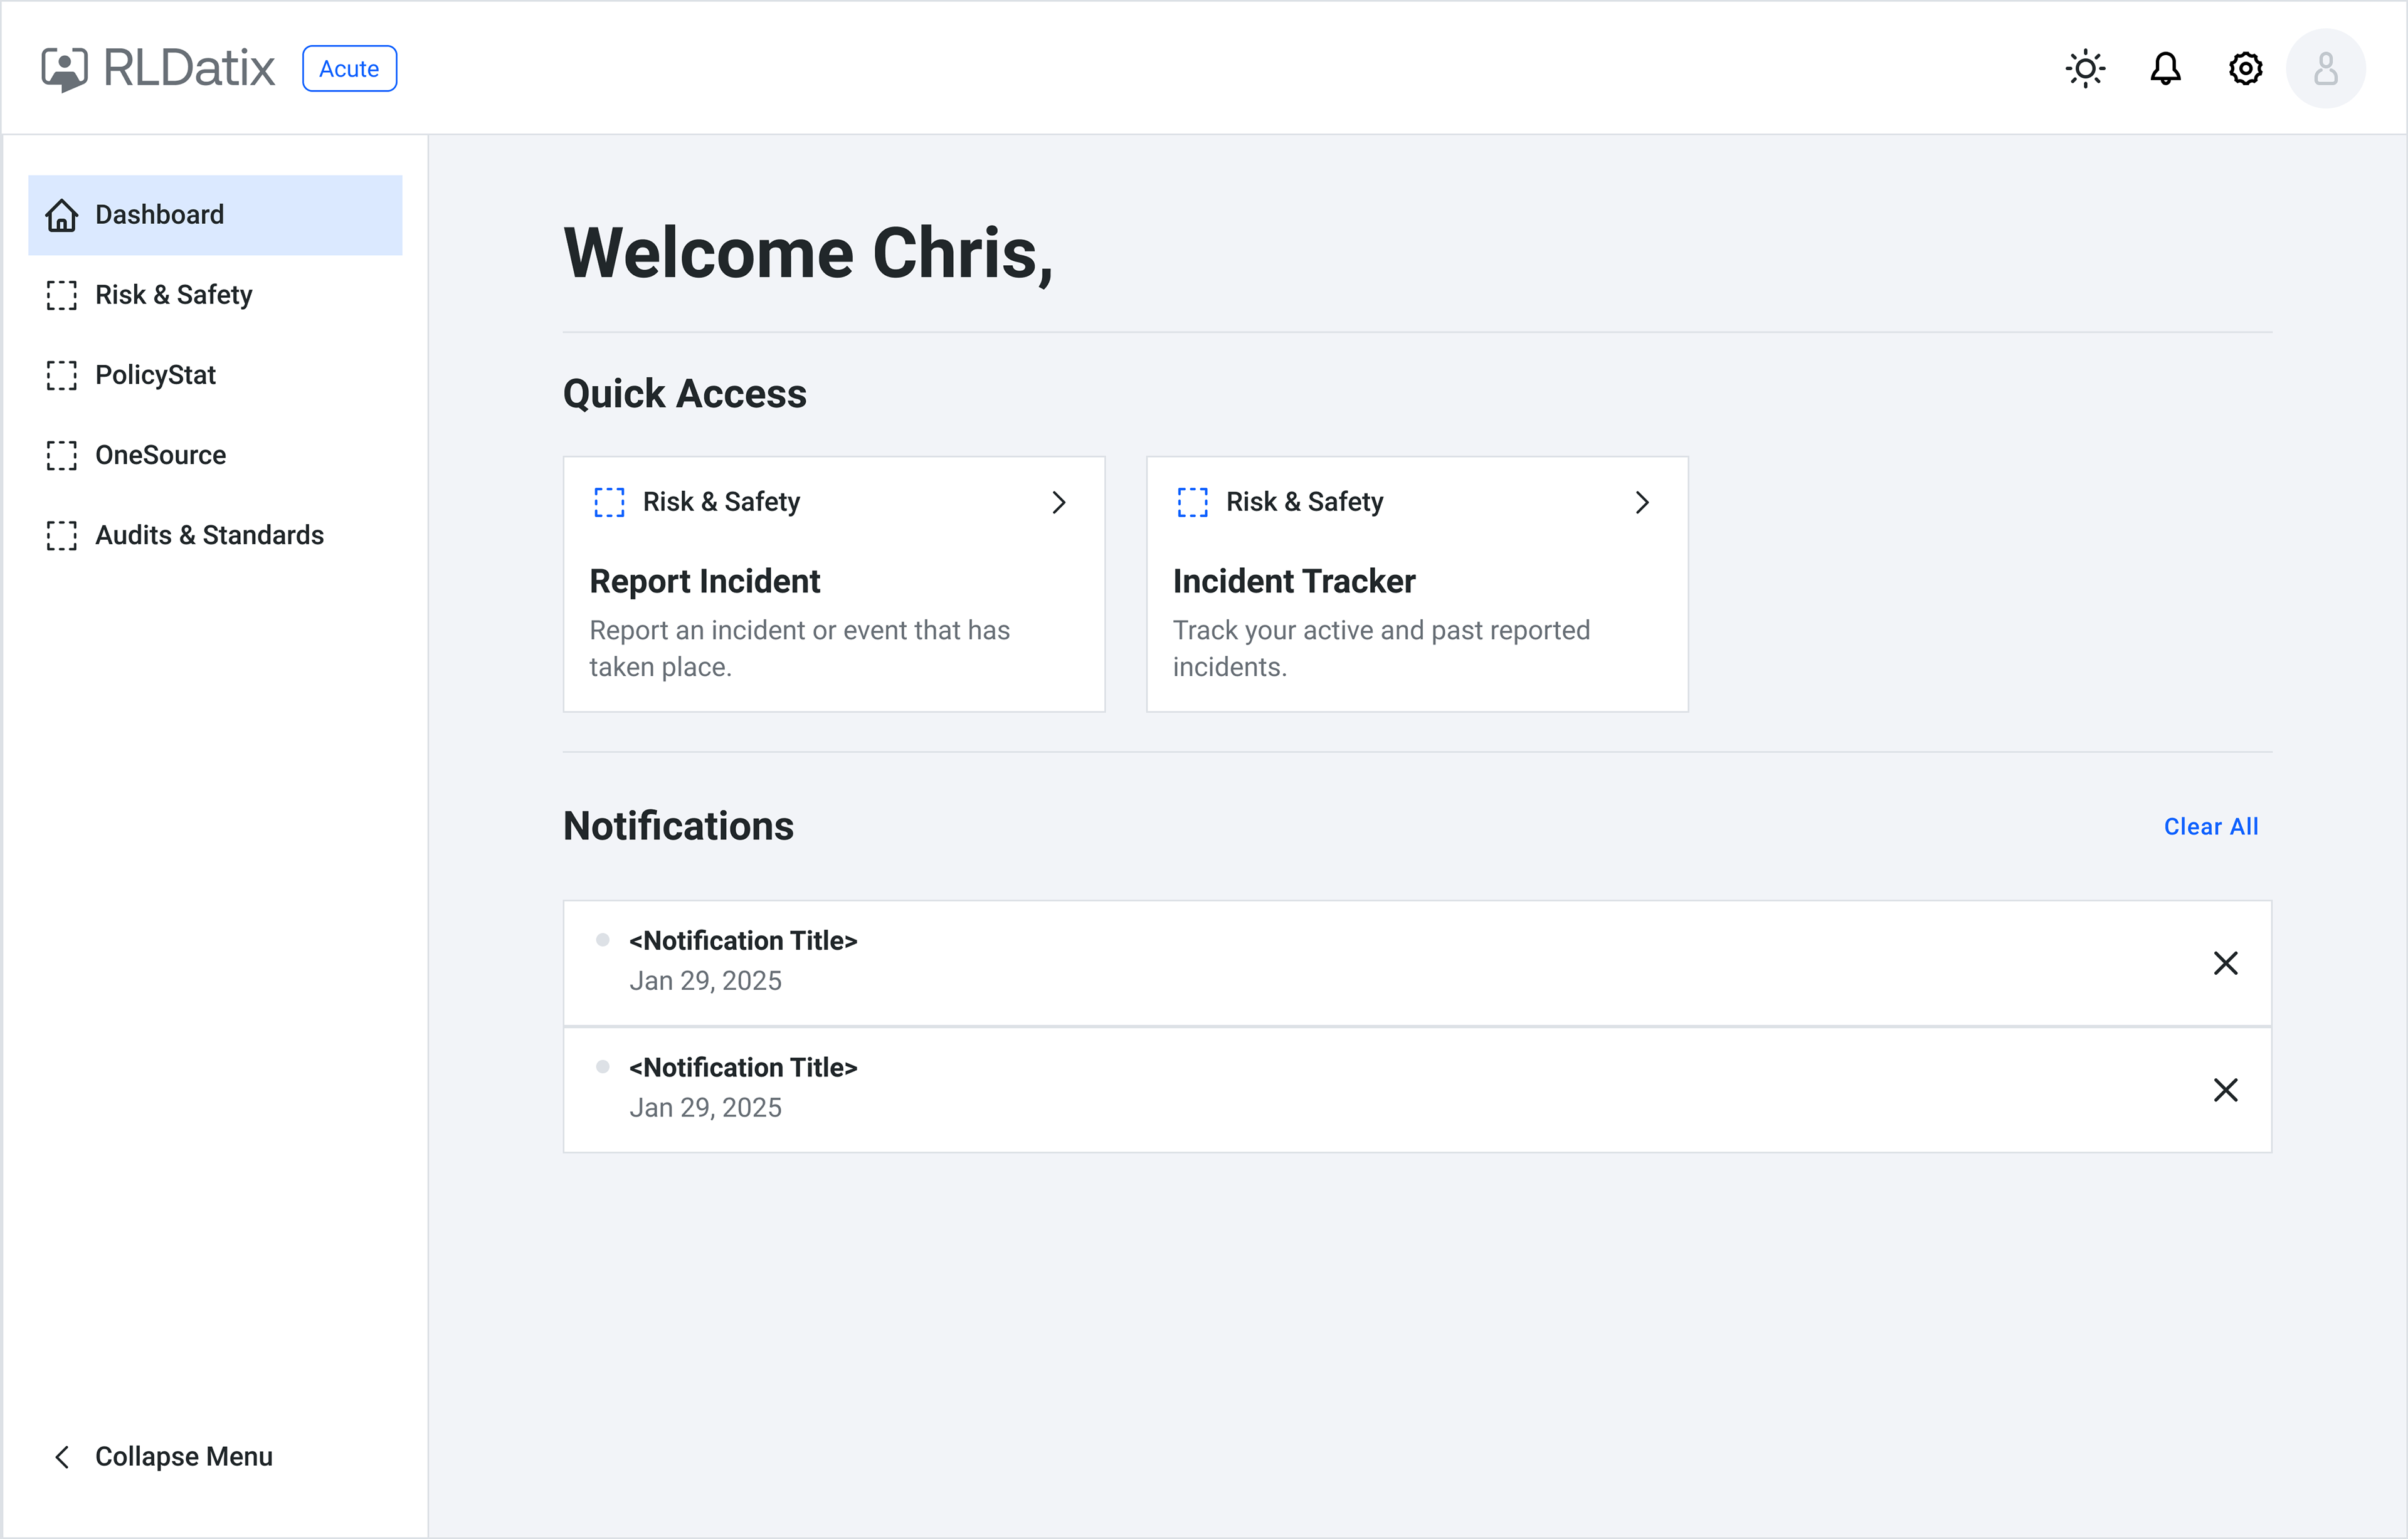Open the Incident Tracker card's chevron
The height and width of the screenshot is (1539, 2408).
click(x=1641, y=502)
